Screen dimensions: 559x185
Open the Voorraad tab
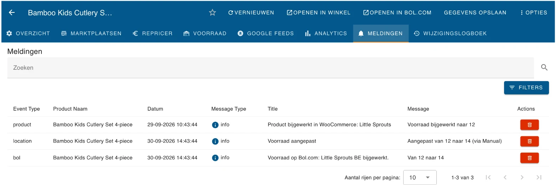205,33
